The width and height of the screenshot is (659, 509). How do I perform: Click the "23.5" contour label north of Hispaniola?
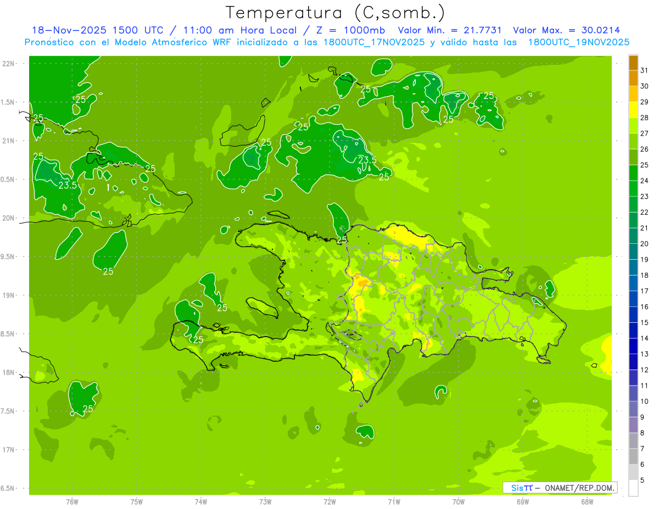[x=367, y=160]
